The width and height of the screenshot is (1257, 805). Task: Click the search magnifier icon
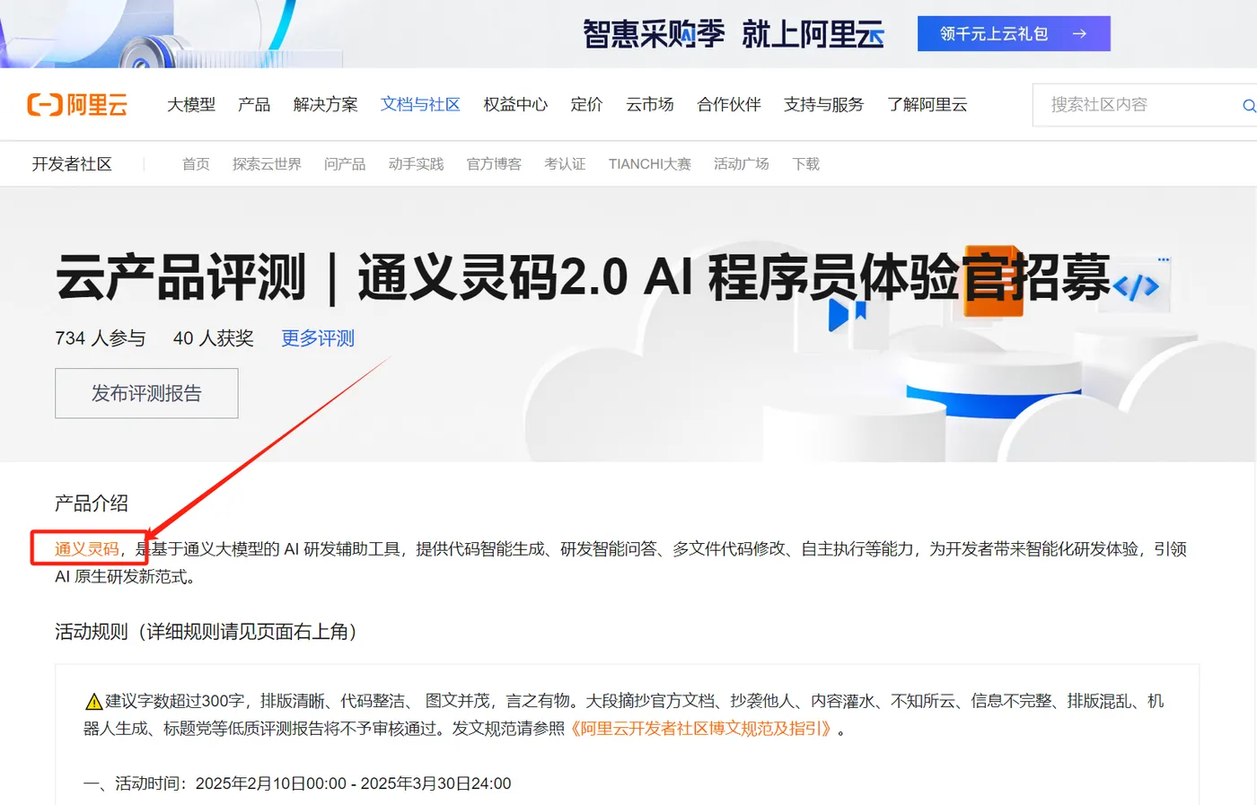coord(1248,106)
